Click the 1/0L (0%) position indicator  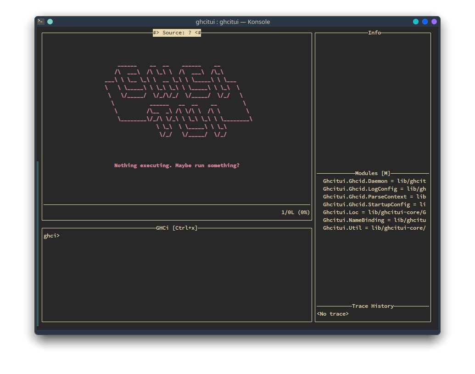(296, 212)
